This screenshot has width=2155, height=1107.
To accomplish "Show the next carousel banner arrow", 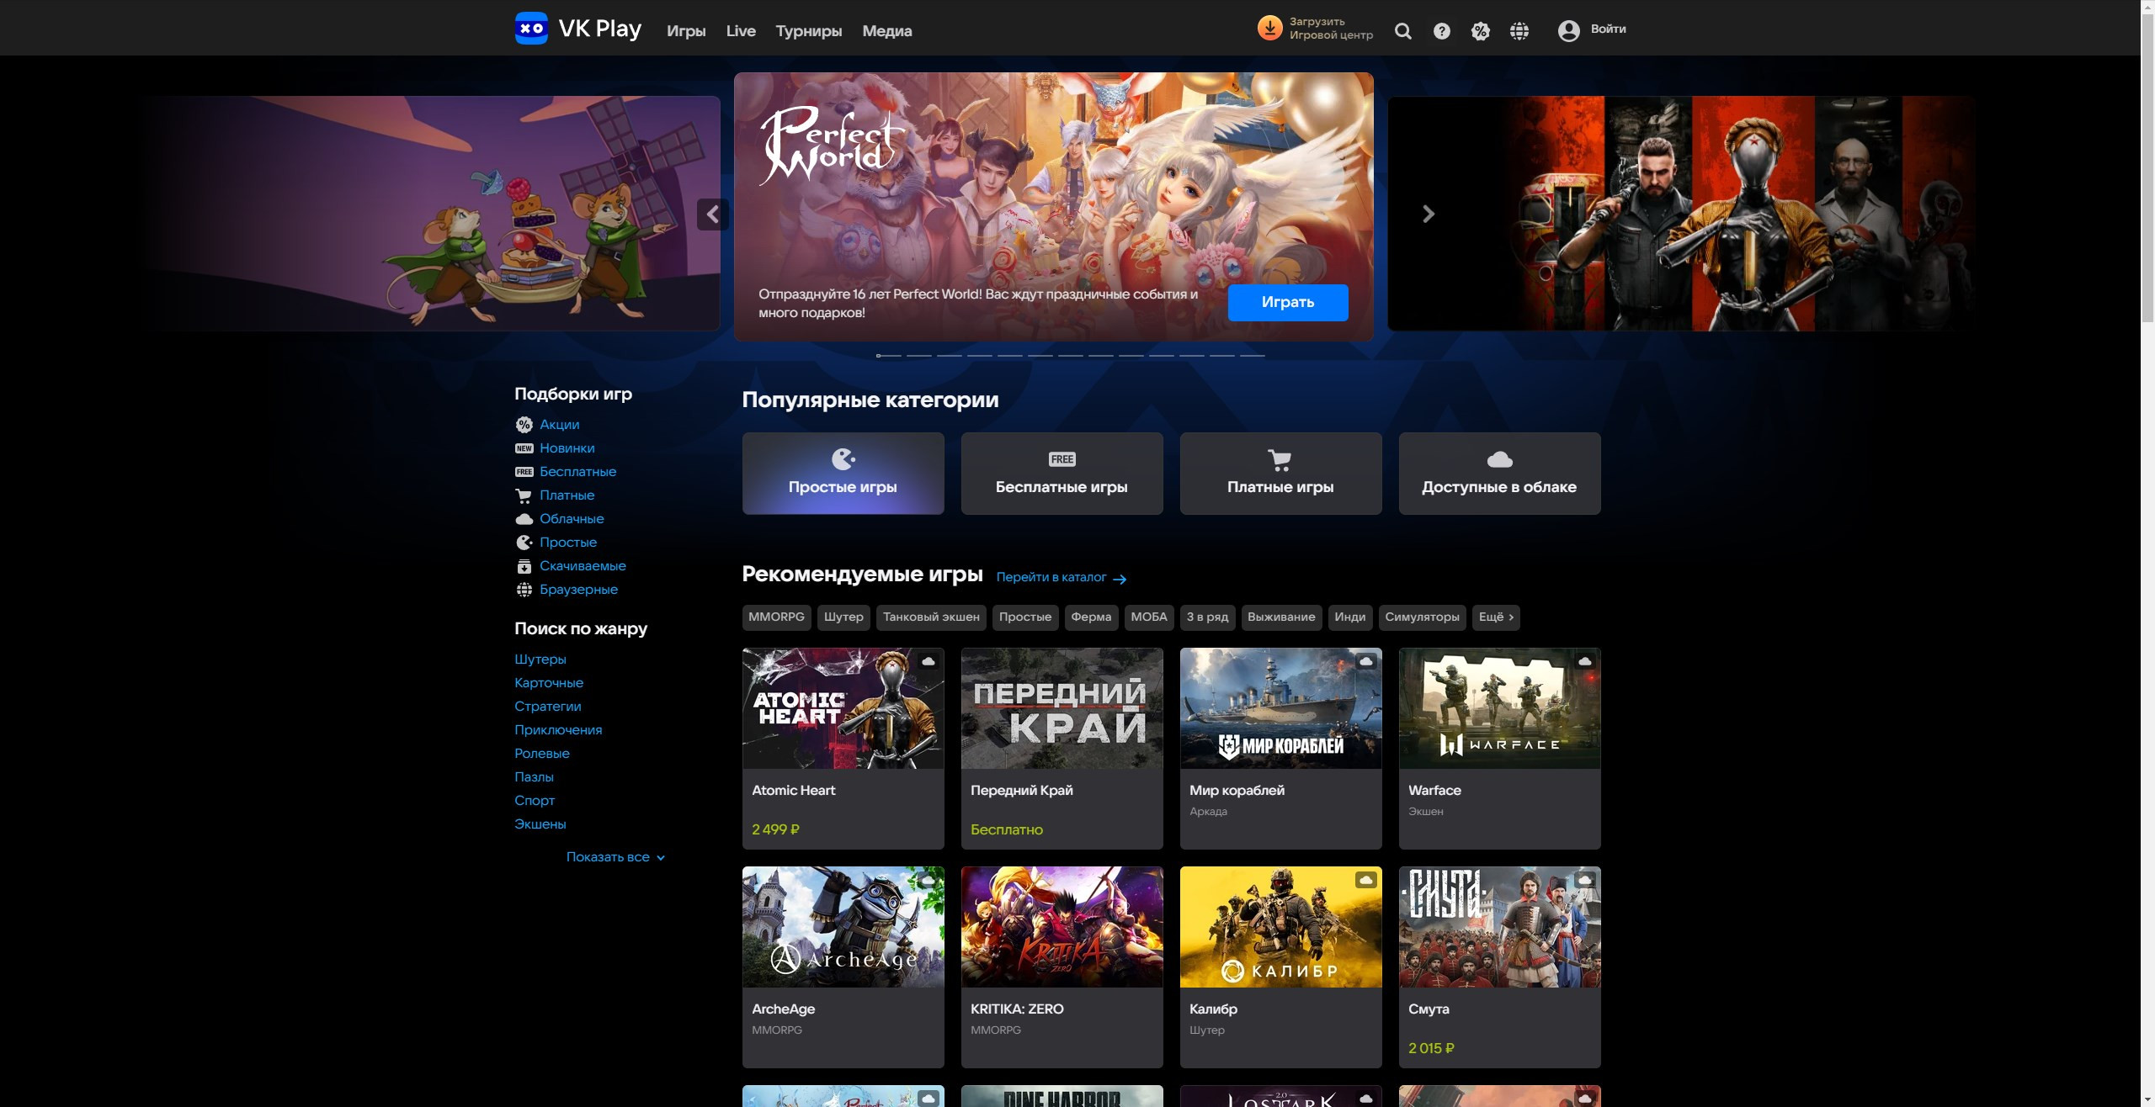I will click(1429, 215).
